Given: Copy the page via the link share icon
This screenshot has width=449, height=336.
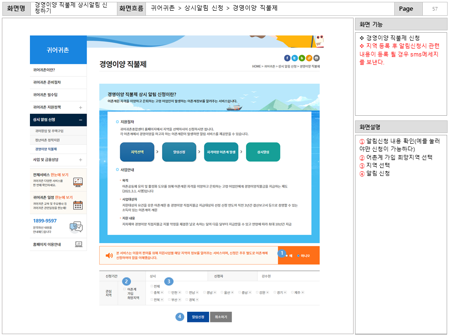Looking at the screenshot, I should (x=309, y=58).
